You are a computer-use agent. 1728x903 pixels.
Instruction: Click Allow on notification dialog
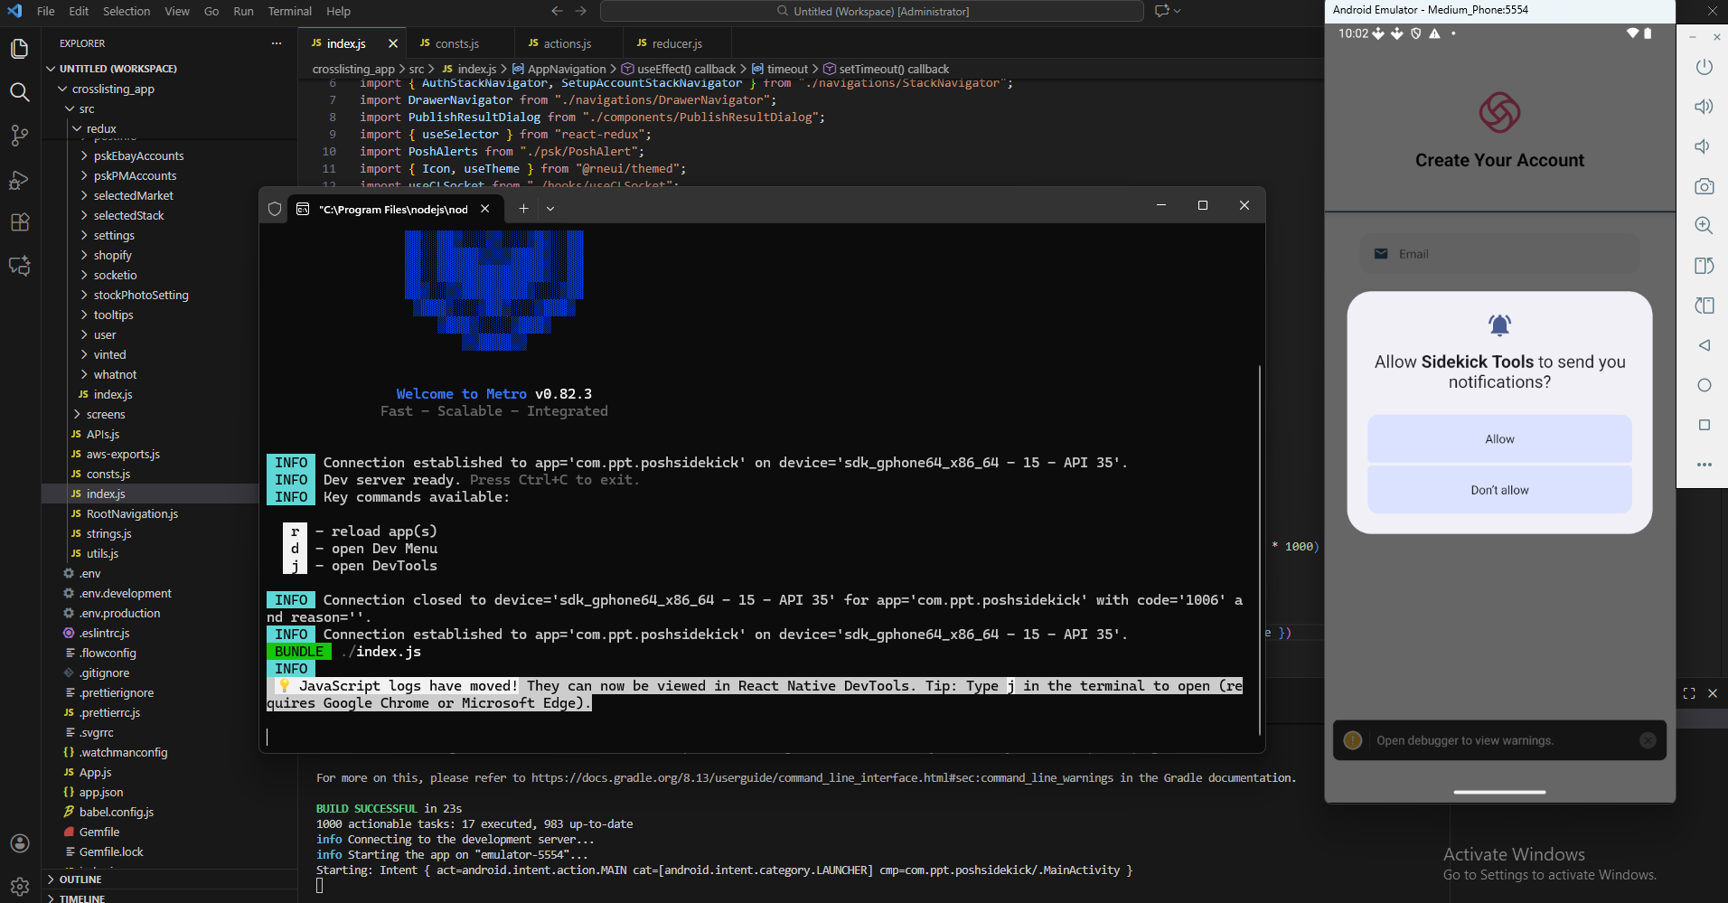point(1499,439)
